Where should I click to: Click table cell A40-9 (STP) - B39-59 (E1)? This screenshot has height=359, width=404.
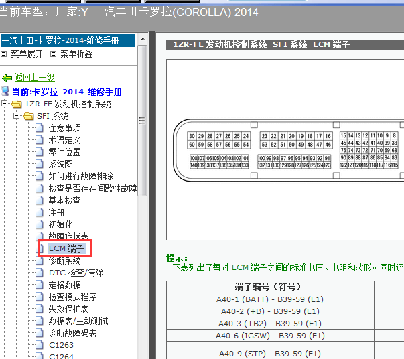tap(270, 351)
